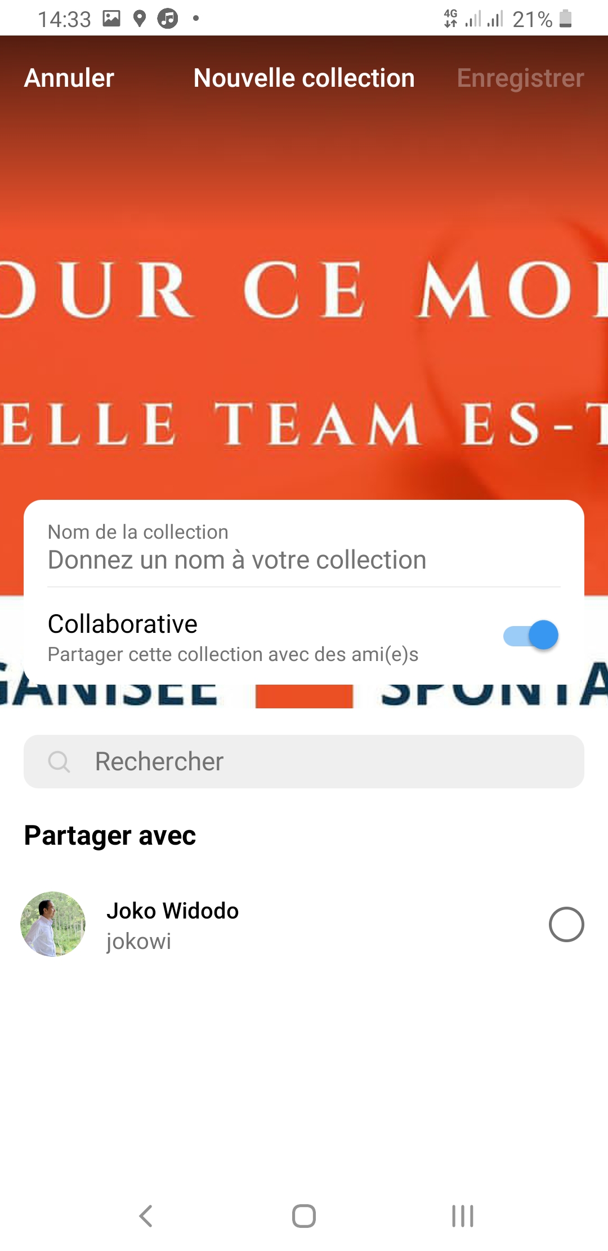Viewport: 608px width, 1251px height.
Task: Tap Nouvelle collection title
Action: (304, 78)
